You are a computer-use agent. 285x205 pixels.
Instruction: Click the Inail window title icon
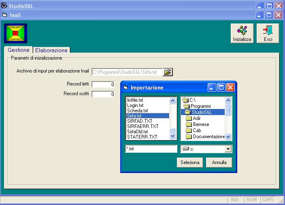[4, 15]
